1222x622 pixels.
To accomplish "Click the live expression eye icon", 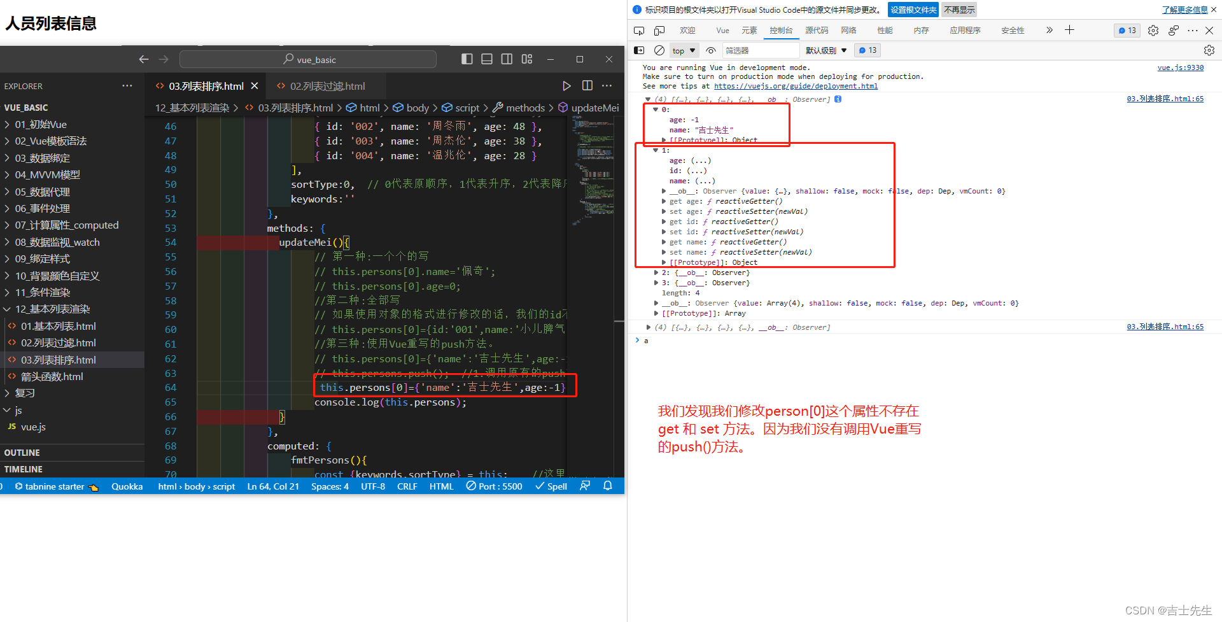I will click(x=711, y=50).
